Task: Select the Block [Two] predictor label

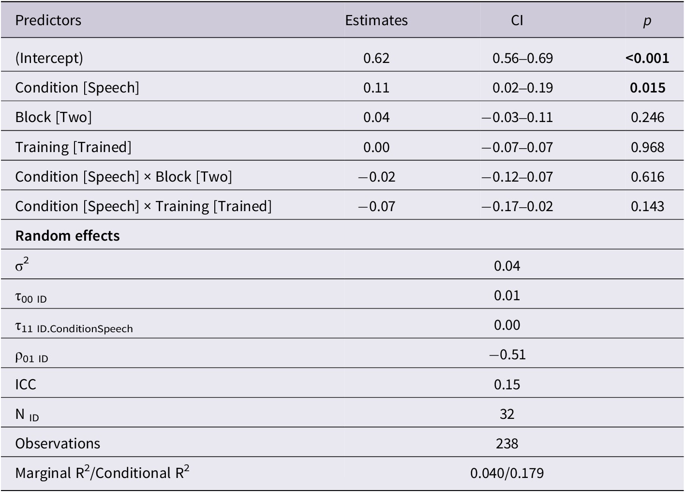Action: point(54,117)
